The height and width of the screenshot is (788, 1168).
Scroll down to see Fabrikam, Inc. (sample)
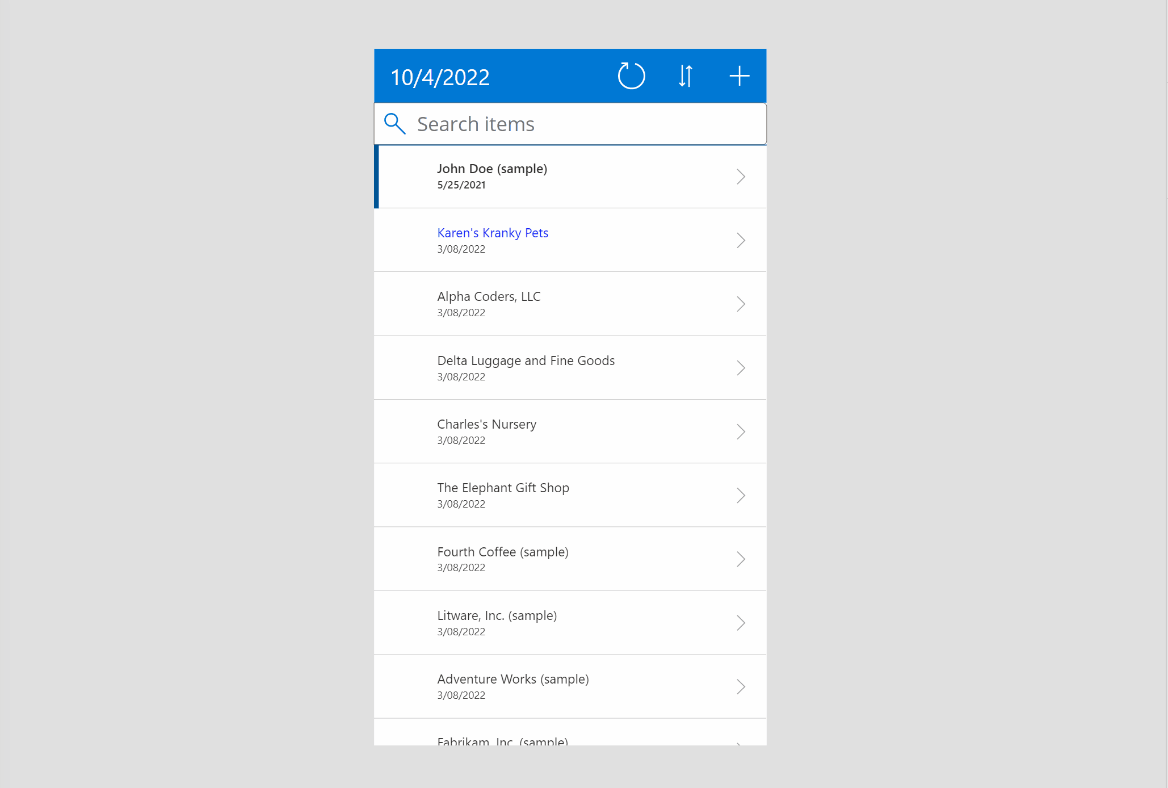click(569, 741)
